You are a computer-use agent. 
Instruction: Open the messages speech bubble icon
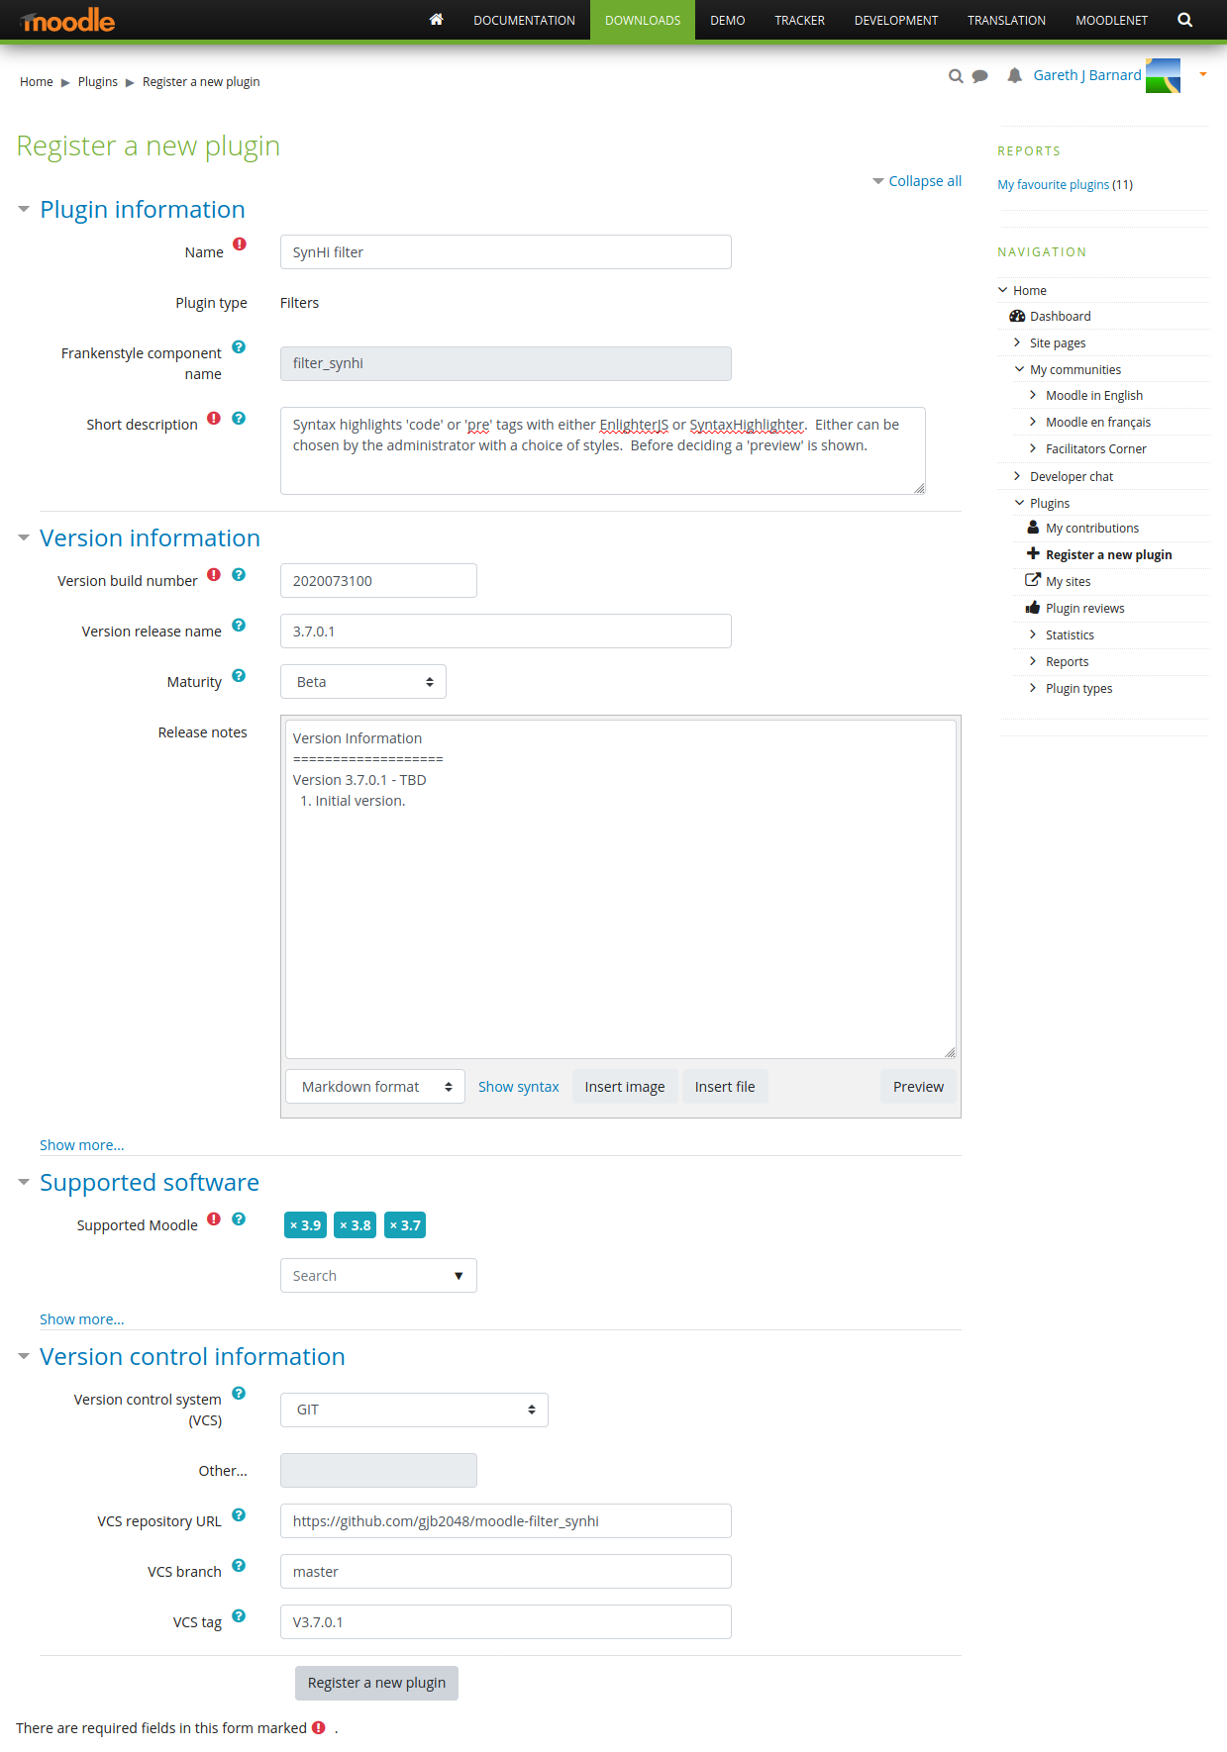pos(980,76)
